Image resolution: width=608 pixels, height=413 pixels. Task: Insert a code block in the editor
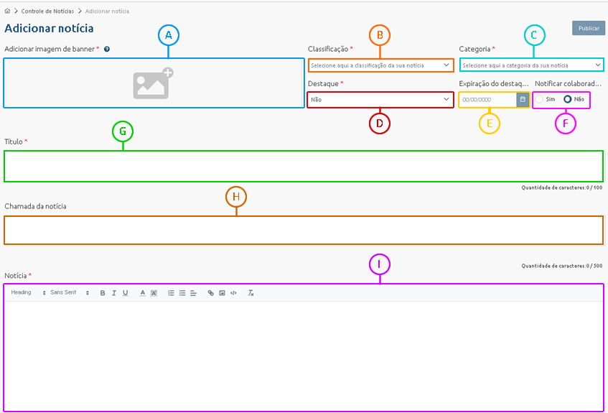coord(233,293)
